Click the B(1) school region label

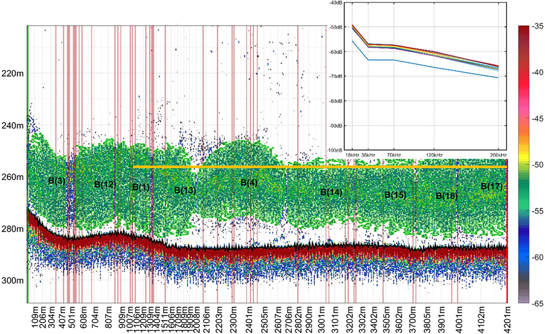(x=141, y=187)
